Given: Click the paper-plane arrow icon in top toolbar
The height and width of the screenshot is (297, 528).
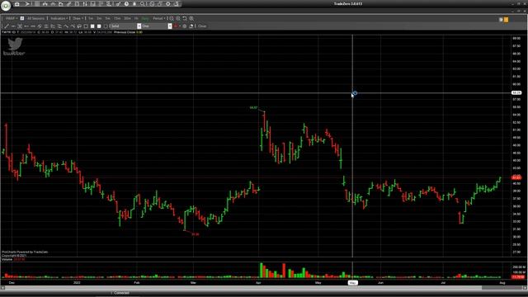Looking at the screenshot, I should [x=27, y=4].
